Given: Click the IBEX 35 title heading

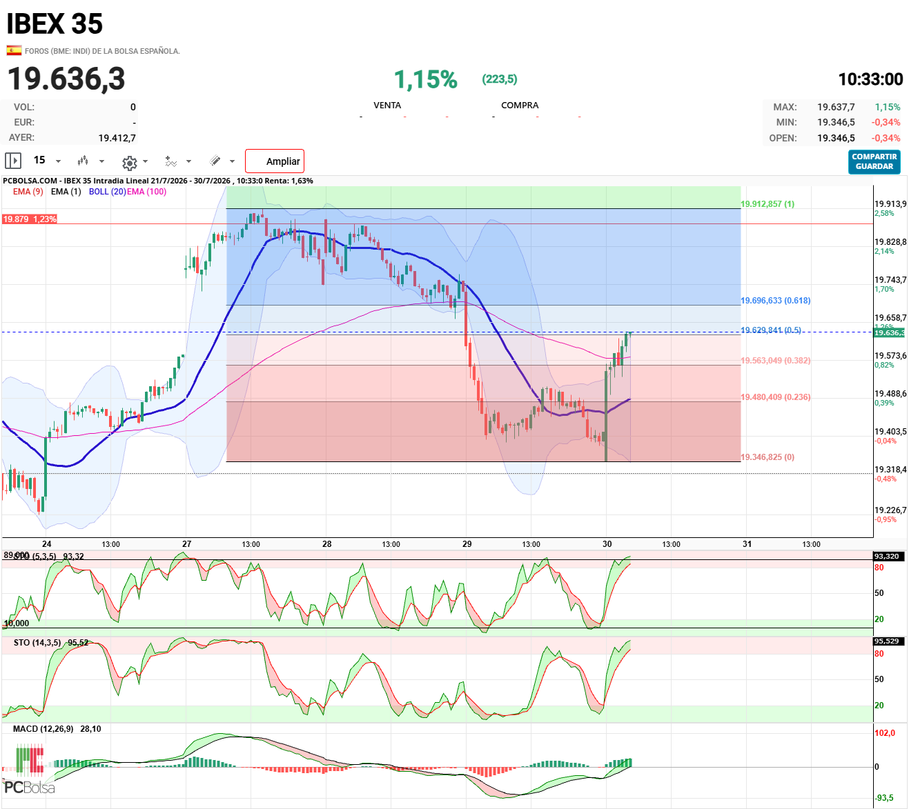Looking at the screenshot, I should pos(55,24).
